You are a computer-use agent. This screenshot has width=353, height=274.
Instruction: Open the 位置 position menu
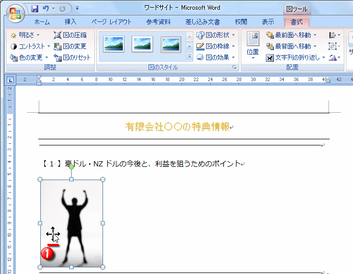pyautogui.click(x=253, y=45)
